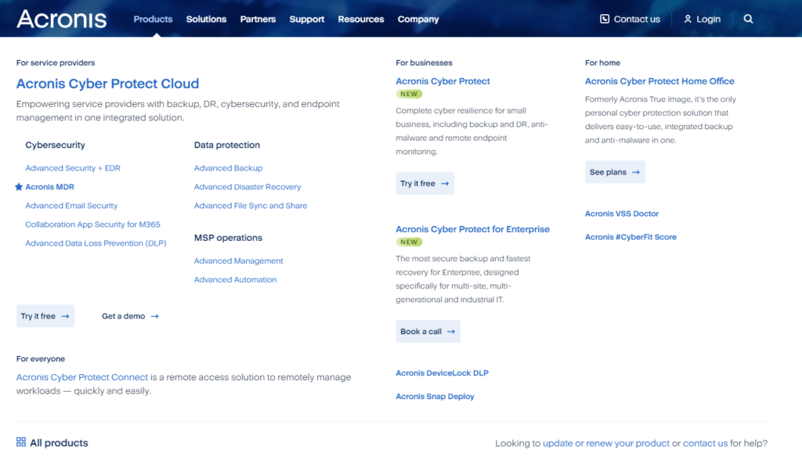Open Acronis Cyber Protect for Enterprise
This screenshot has height=460, width=802.
pos(472,229)
